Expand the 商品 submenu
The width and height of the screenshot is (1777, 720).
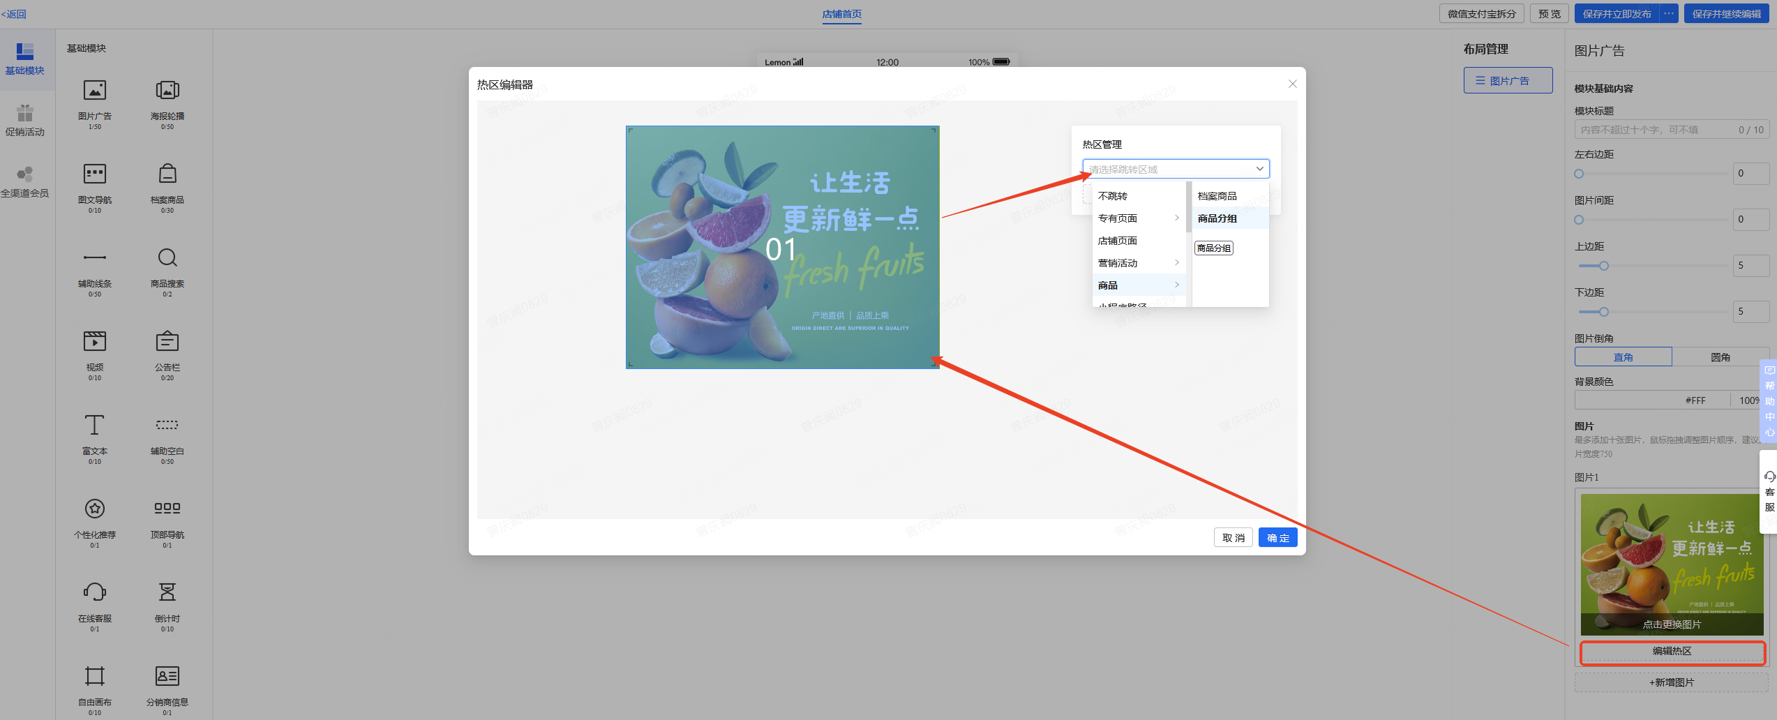pyautogui.click(x=1139, y=285)
